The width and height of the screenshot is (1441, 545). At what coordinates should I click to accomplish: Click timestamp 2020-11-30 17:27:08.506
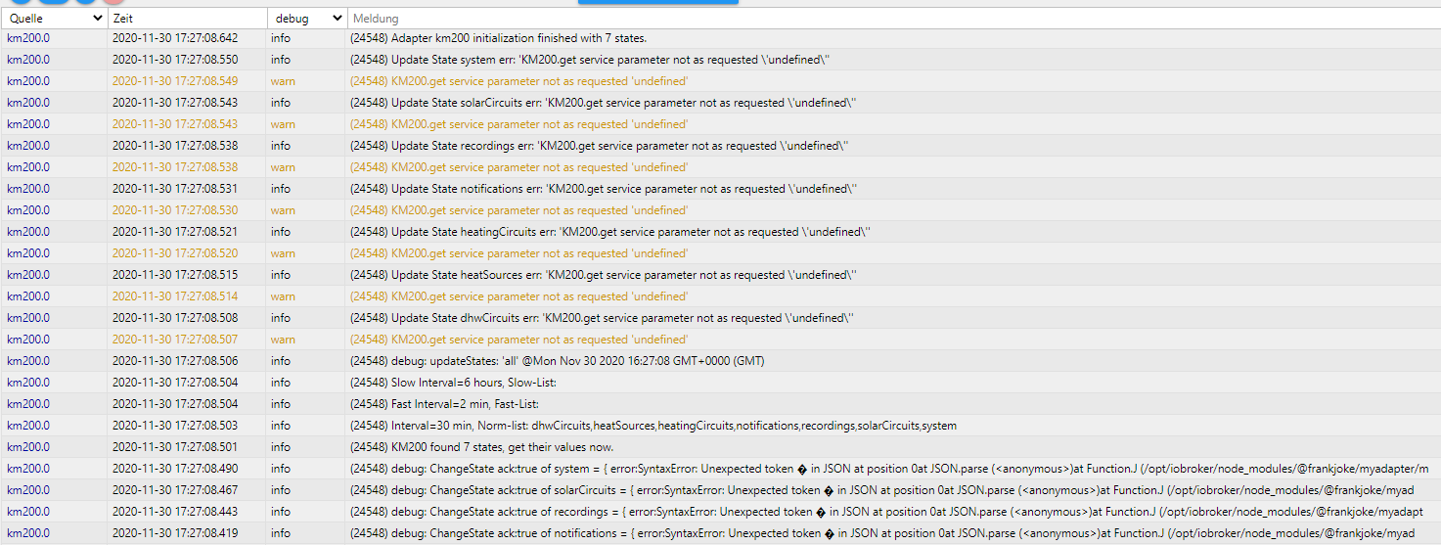click(174, 361)
